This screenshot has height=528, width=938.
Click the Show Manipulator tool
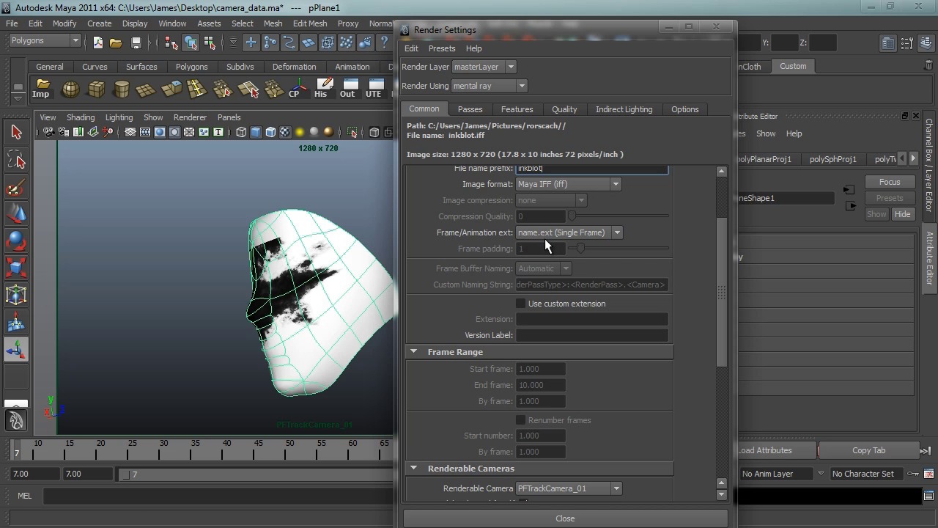point(16,350)
